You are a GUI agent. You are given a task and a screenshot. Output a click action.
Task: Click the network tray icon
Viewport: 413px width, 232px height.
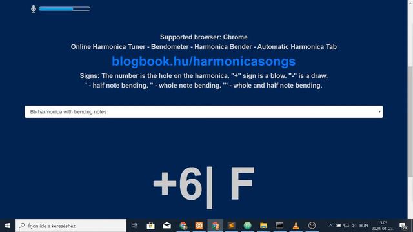click(347, 226)
